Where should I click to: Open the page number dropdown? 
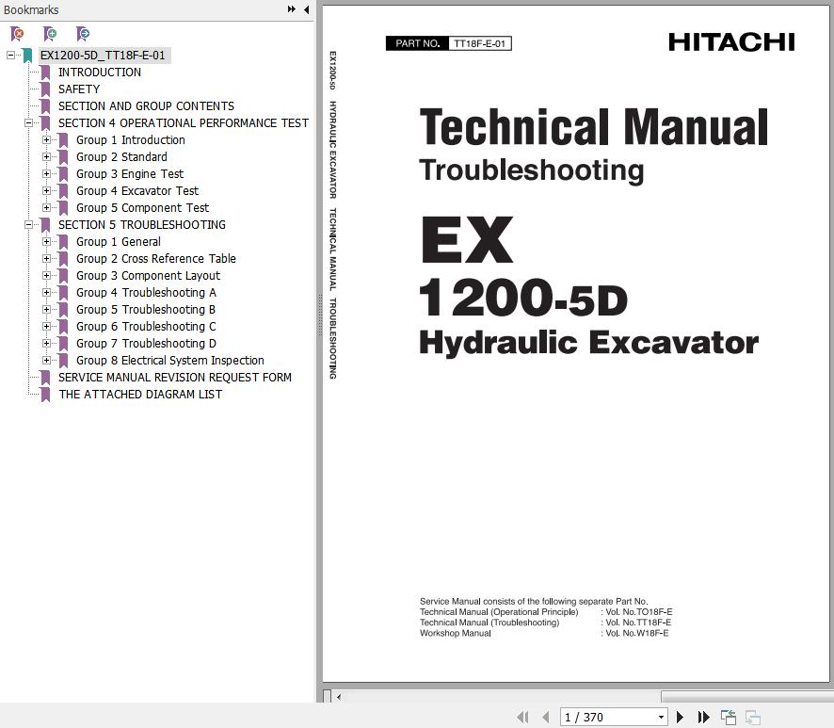click(662, 718)
